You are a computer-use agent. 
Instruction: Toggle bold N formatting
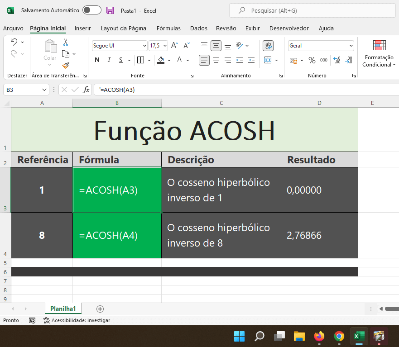97,60
